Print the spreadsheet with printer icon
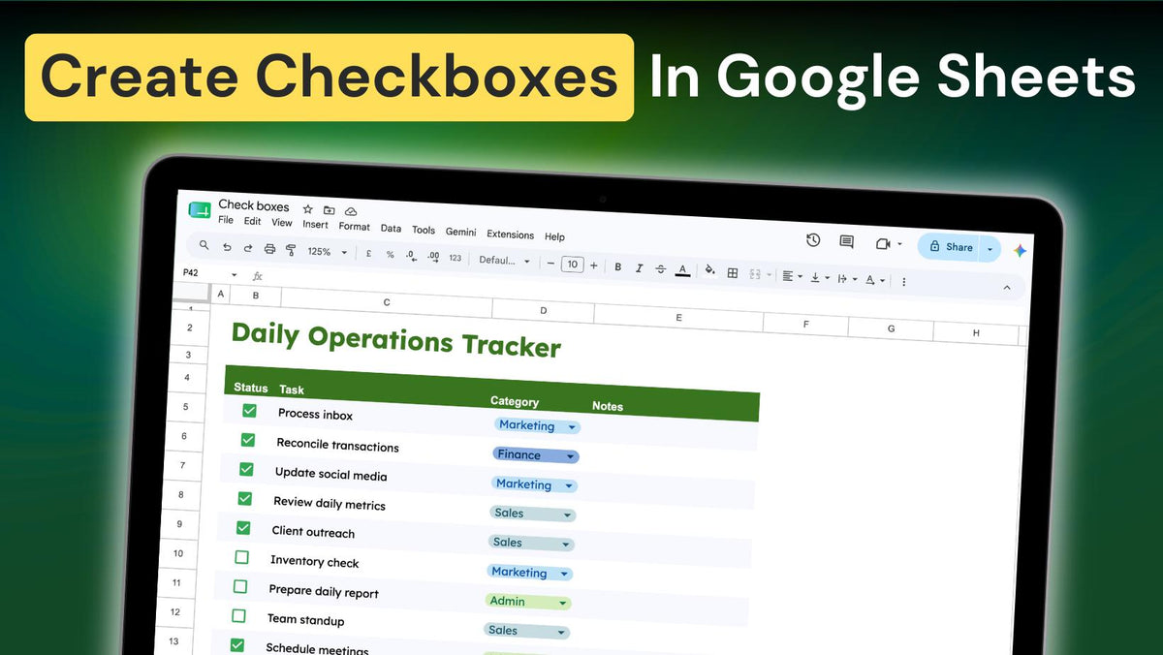1163x655 pixels. (269, 249)
